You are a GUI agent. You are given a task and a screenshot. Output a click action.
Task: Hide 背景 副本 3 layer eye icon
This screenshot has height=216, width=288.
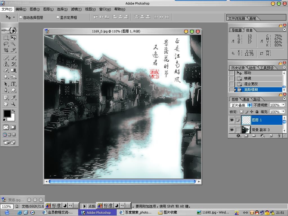pos(232,130)
